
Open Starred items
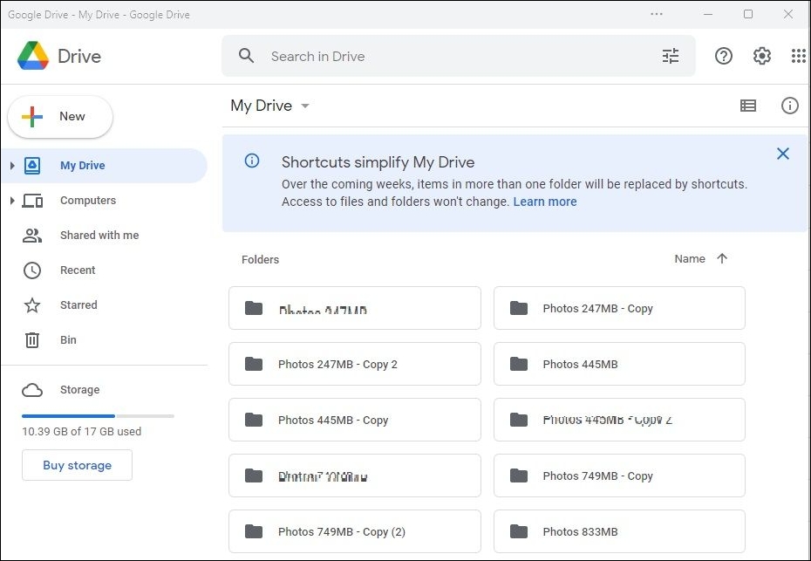(78, 304)
